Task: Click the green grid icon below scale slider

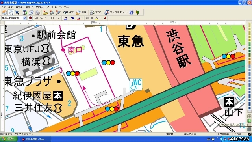Action: pyautogui.click(x=249, y=121)
